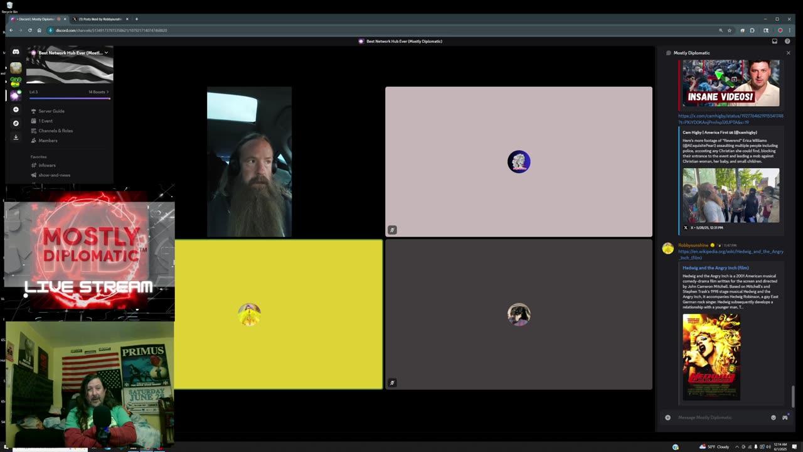Reload the Discord page

29,30
